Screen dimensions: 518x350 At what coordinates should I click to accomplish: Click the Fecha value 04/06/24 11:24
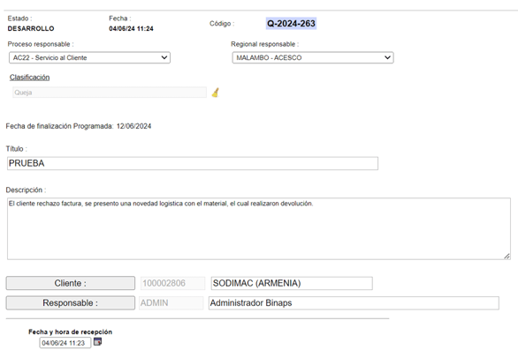(131, 29)
